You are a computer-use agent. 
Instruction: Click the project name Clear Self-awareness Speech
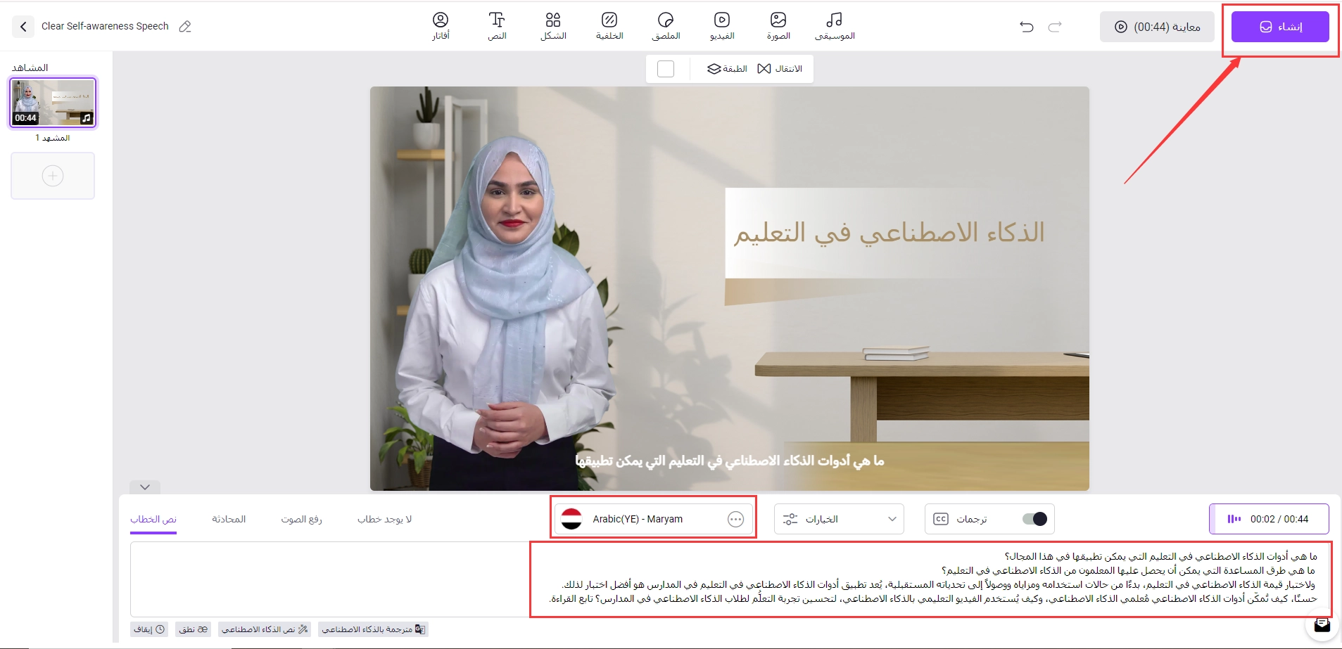(x=105, y=26)
